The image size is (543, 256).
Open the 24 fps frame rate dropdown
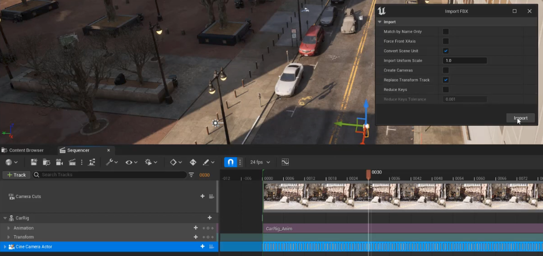(260, 162)
